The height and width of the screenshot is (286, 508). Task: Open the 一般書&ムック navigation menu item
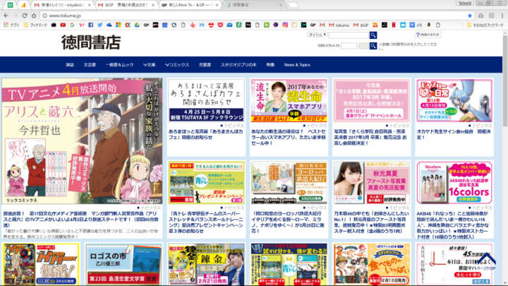(x=119, y=65)
